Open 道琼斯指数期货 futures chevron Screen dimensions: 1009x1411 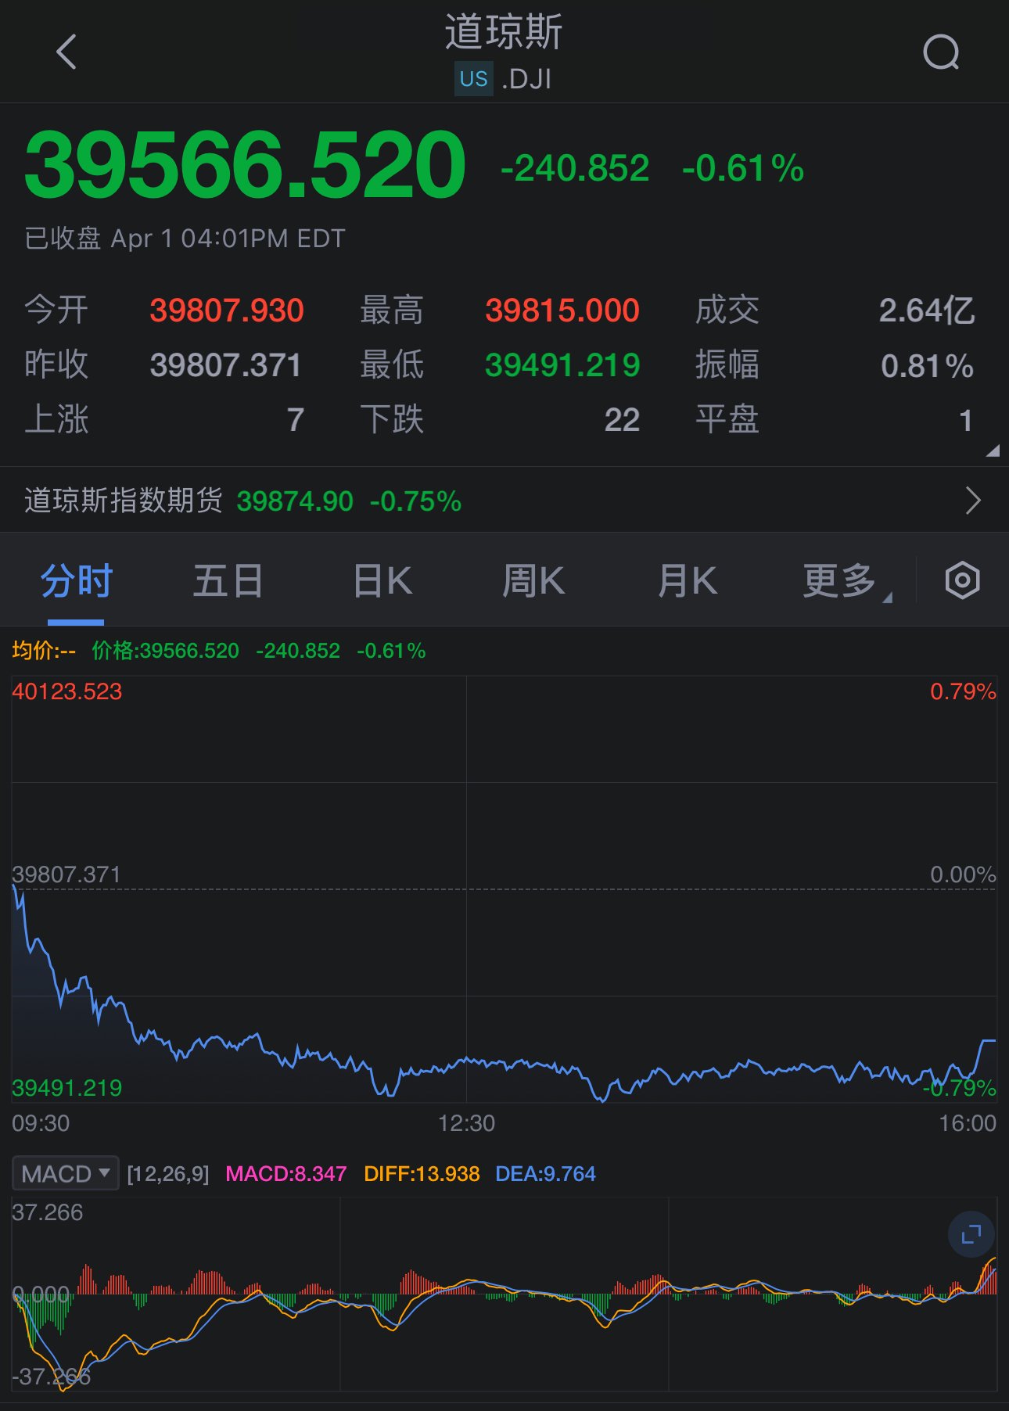coord(972,501)
